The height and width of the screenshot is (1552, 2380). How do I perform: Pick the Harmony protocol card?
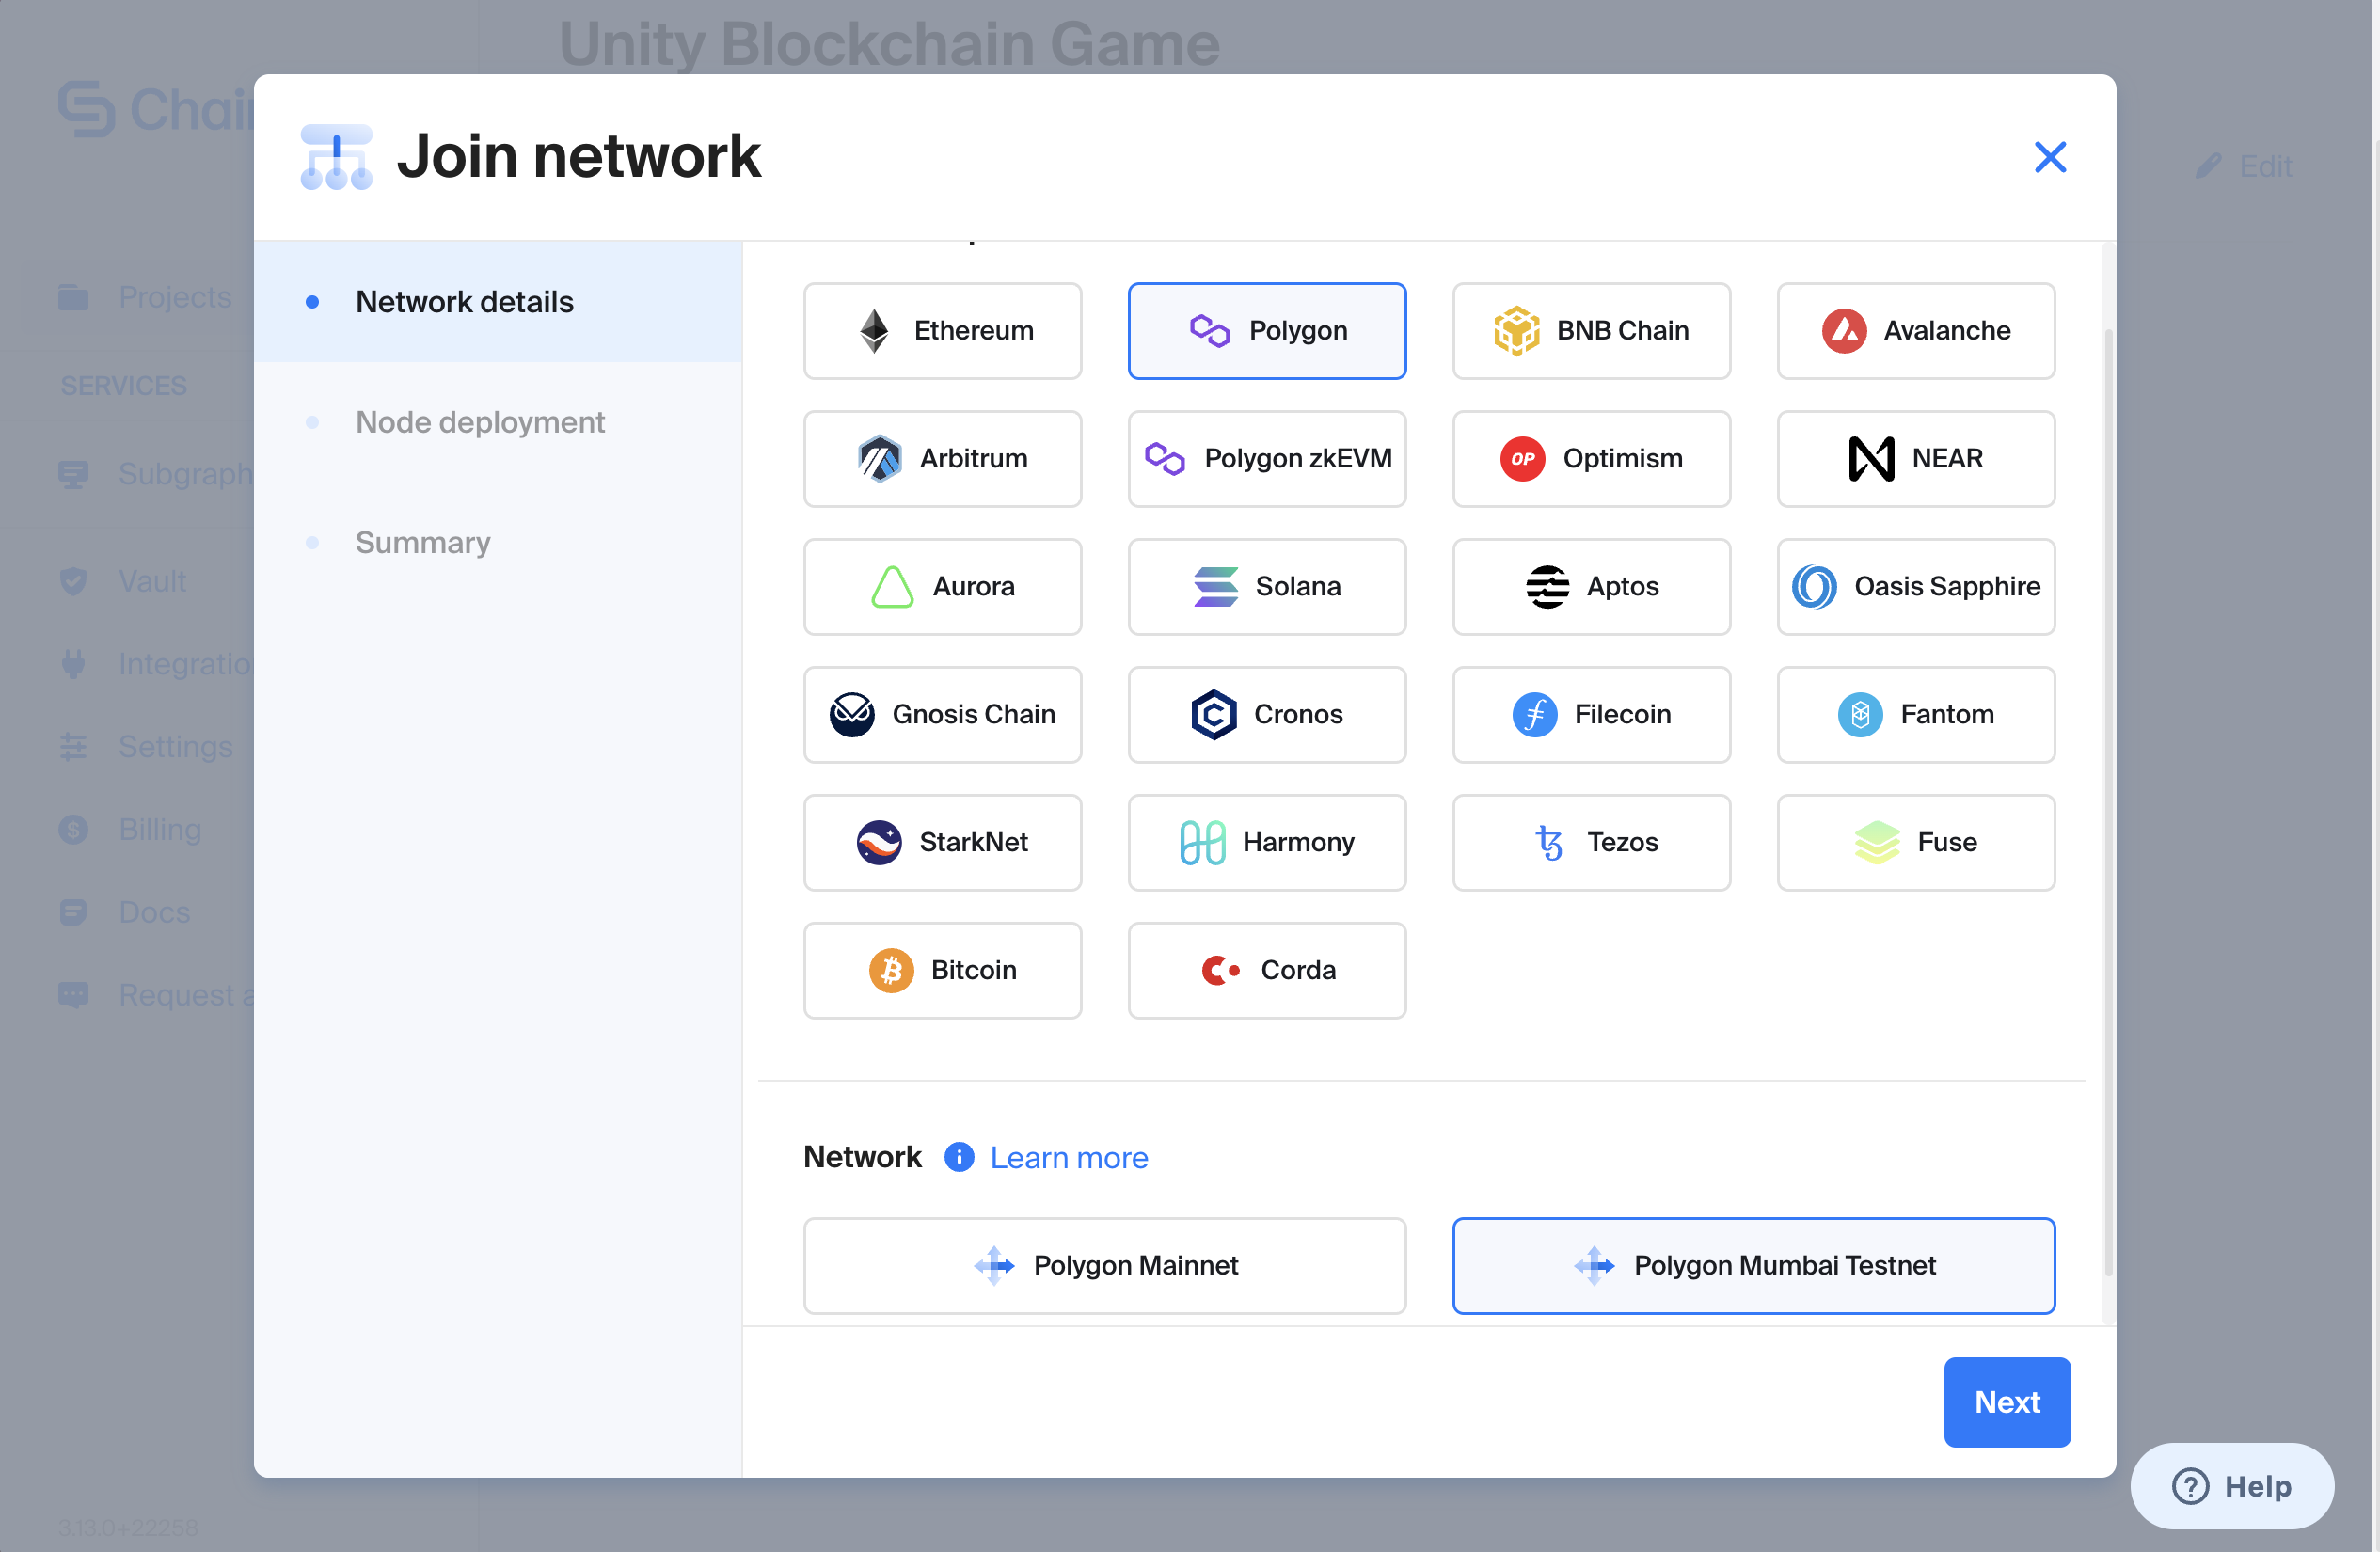pos(1266,842)
